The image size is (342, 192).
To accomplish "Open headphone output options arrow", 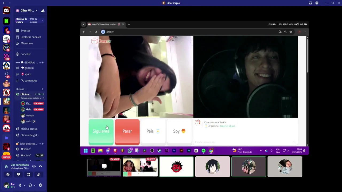I will pyautogui.click(x=34, y=185).
